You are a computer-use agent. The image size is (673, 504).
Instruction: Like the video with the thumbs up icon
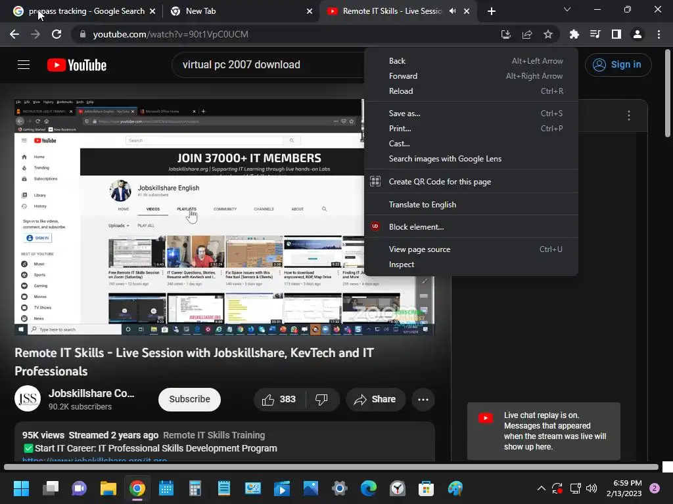pos(268,400)
